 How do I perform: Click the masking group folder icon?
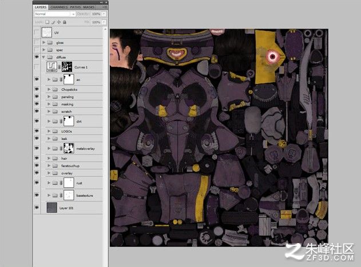pyautogui.click(x=55, y=104)
